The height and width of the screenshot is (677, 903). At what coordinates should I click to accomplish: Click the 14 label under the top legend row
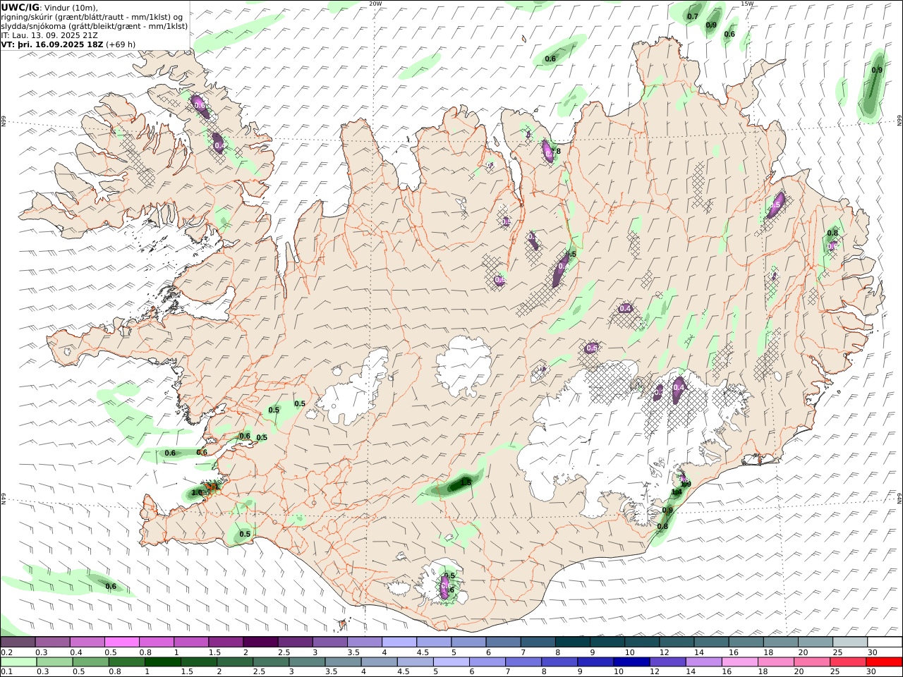pyautogui.click(x=698, y=652)
